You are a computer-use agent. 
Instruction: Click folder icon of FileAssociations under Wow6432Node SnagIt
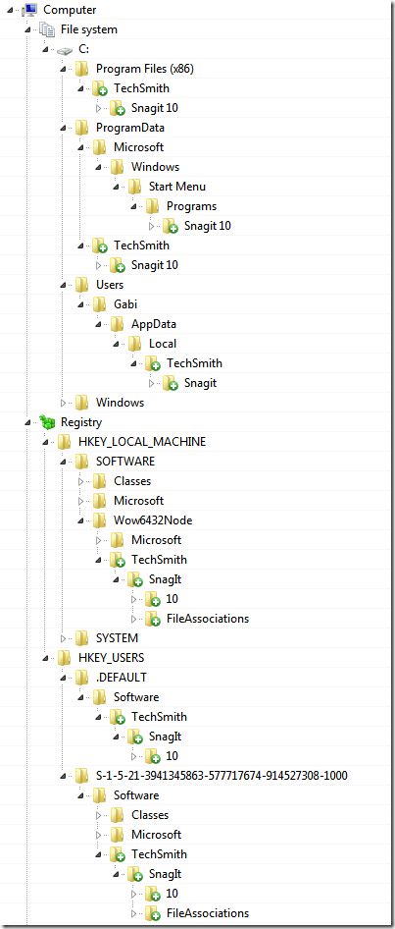coord(153,619)
